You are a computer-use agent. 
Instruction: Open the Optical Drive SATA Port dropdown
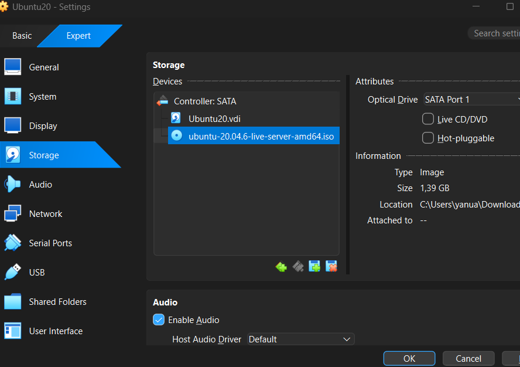(x=471, y=99)
